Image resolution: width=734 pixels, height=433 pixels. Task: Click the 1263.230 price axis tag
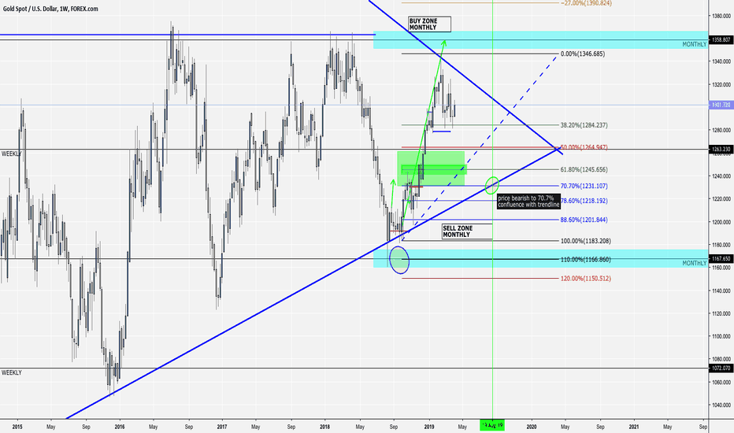click(x=721, y=150)
